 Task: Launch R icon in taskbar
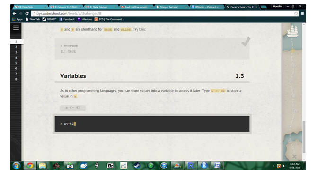(191, 166)
